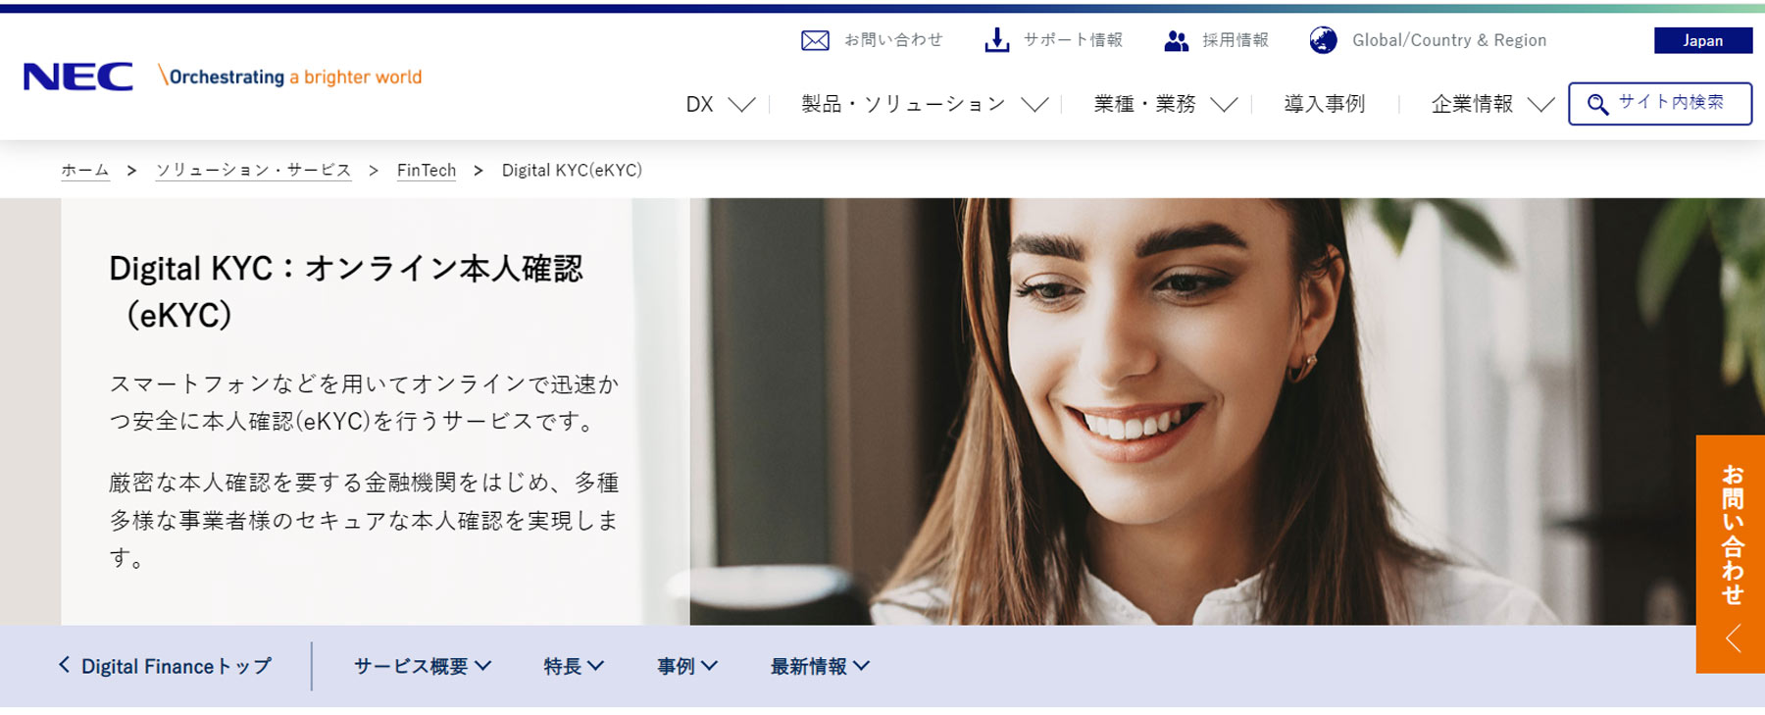Go to FinTech breadcrumb
1765x715 pixels.
(427, 171)
